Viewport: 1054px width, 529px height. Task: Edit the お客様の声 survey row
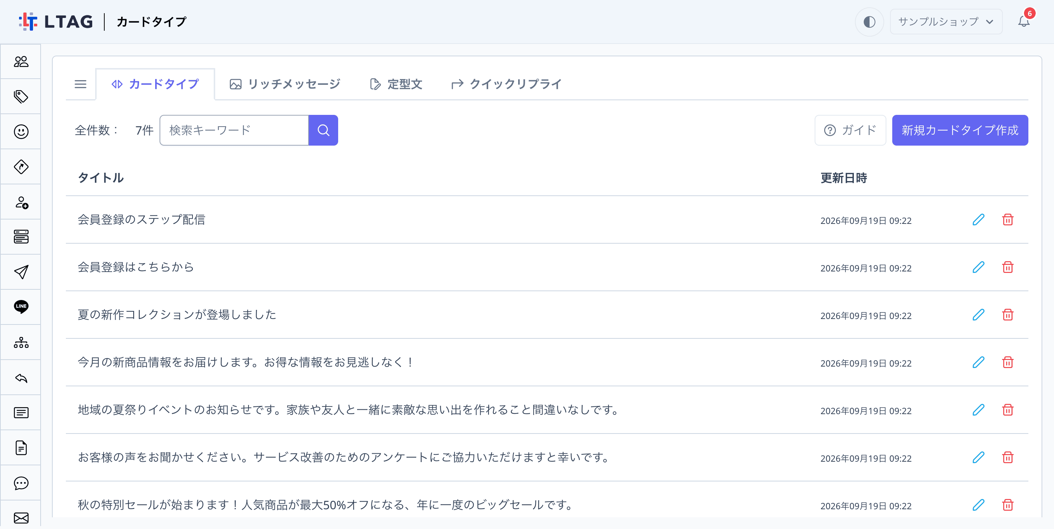pos(978,457)
